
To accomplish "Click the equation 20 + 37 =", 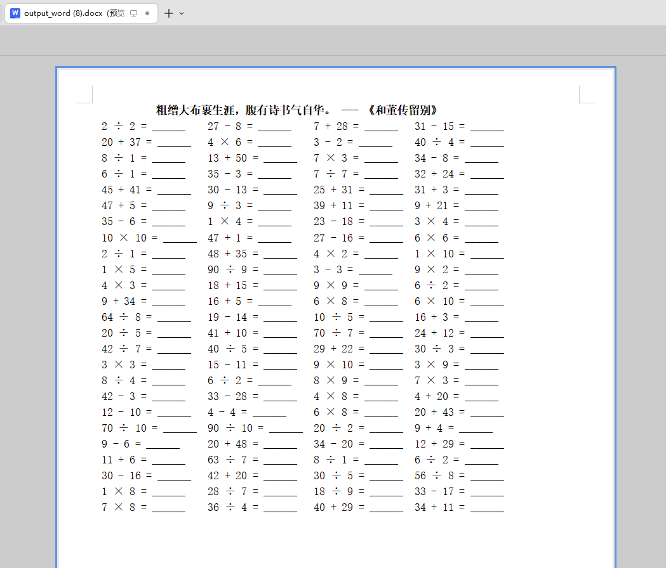I will (126, 142).
